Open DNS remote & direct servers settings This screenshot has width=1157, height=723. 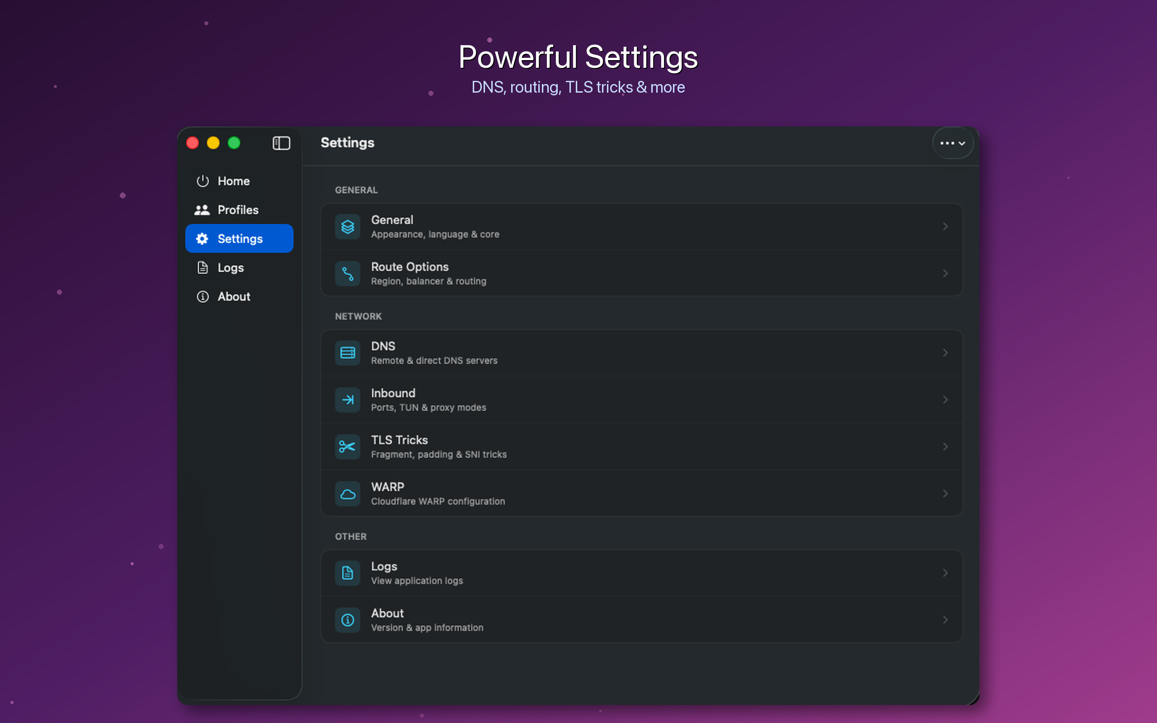642,353
